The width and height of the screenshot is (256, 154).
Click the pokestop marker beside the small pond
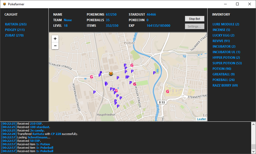point(154,73)
